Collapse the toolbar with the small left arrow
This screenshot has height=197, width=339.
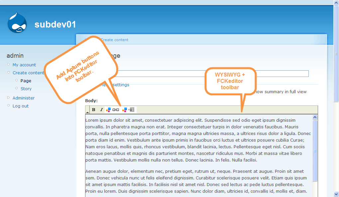pyautogui.click(x=88, y=112)
